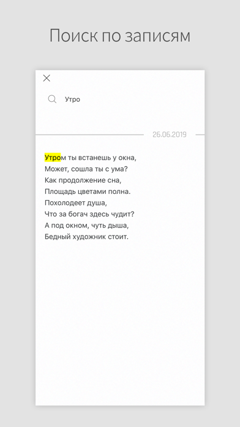
Task: Close the search screen with the X icon
Action: [x=47, y=78]
